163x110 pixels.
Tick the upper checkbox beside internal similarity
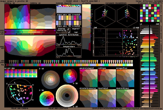coord(68,29)
